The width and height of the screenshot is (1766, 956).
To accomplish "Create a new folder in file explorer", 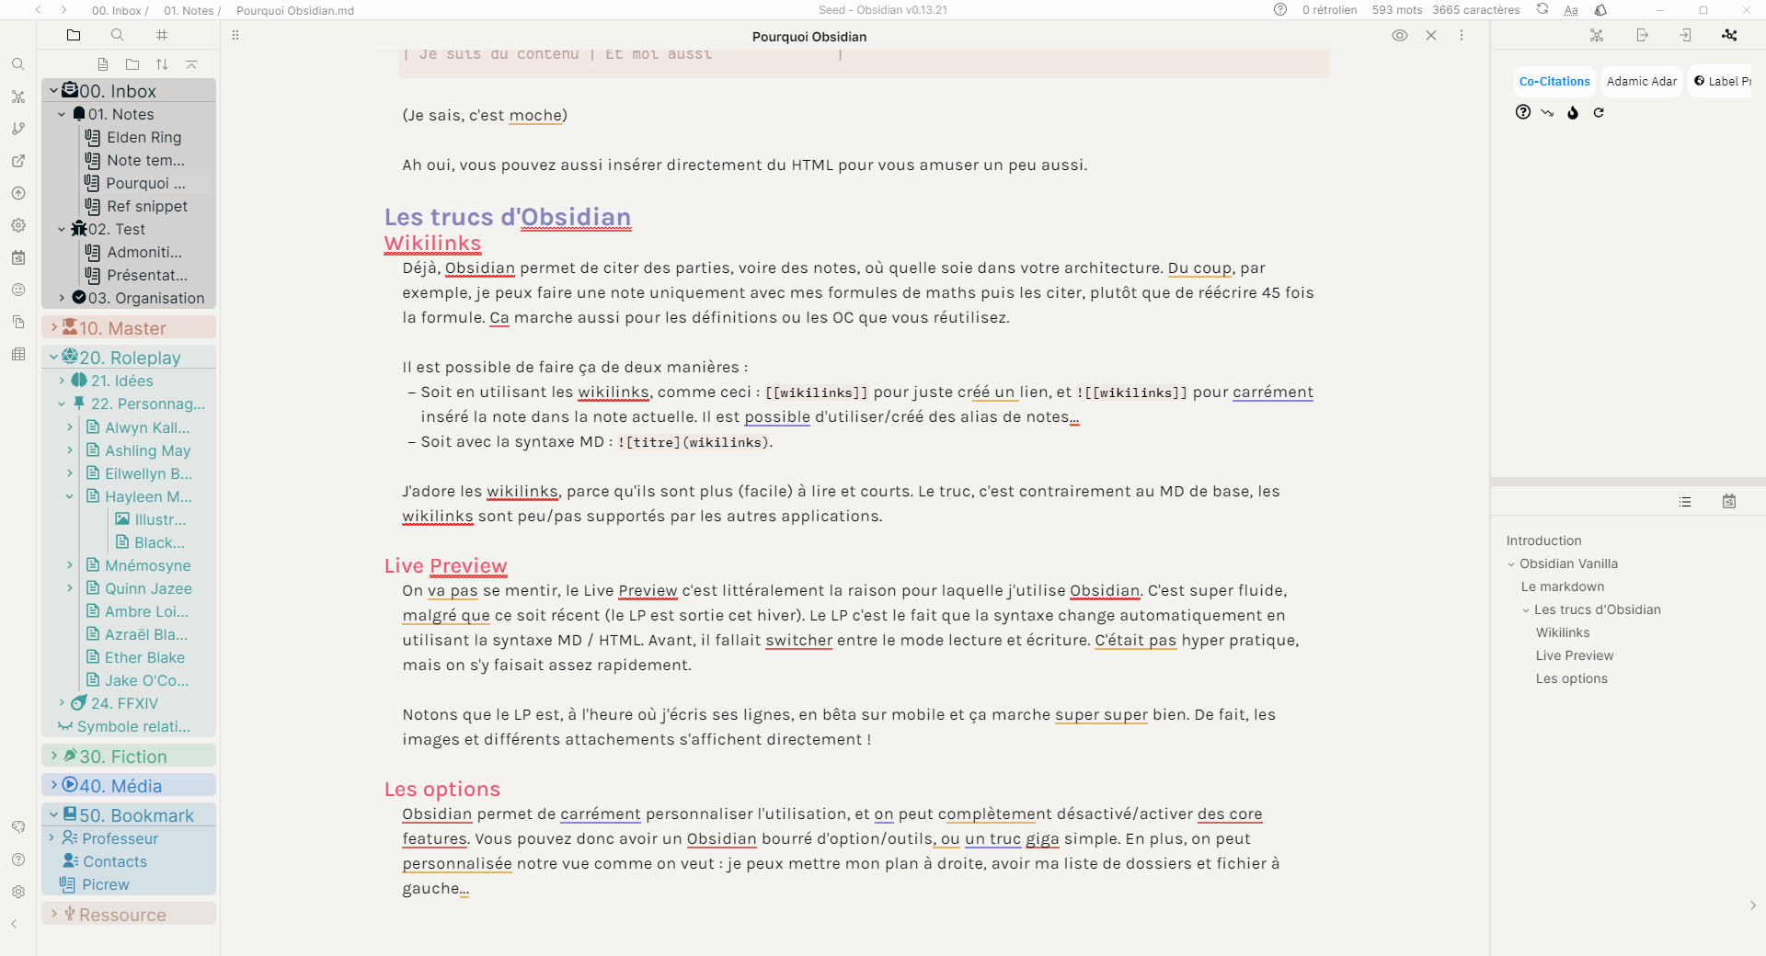I will point(132,64).
